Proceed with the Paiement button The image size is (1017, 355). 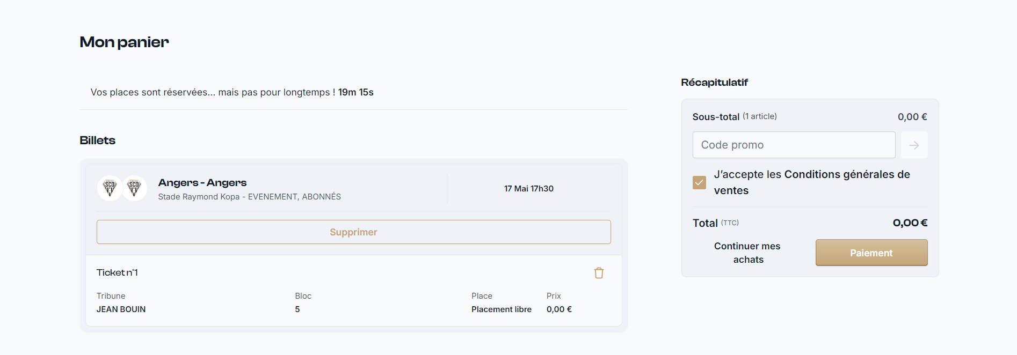tap(871, 253)
